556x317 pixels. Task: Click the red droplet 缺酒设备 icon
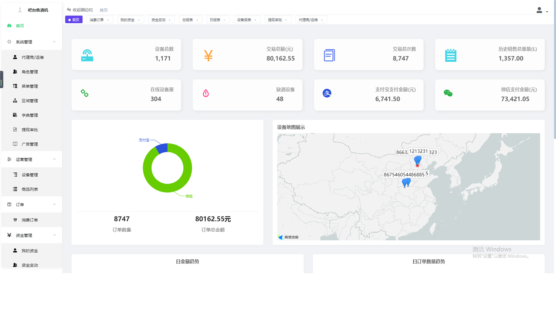[206, 93]
